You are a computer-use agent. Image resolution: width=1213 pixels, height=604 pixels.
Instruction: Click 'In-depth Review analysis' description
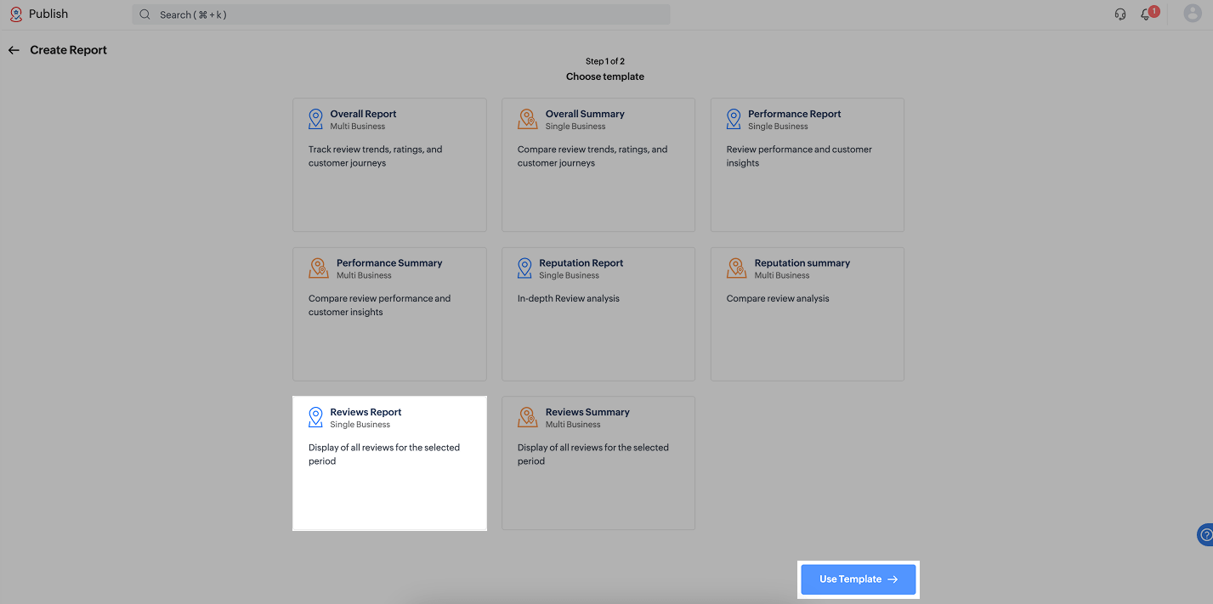569,299
